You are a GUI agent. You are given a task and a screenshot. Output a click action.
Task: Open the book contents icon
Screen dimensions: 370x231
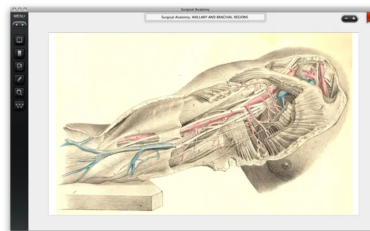click(x=20, y=40)
